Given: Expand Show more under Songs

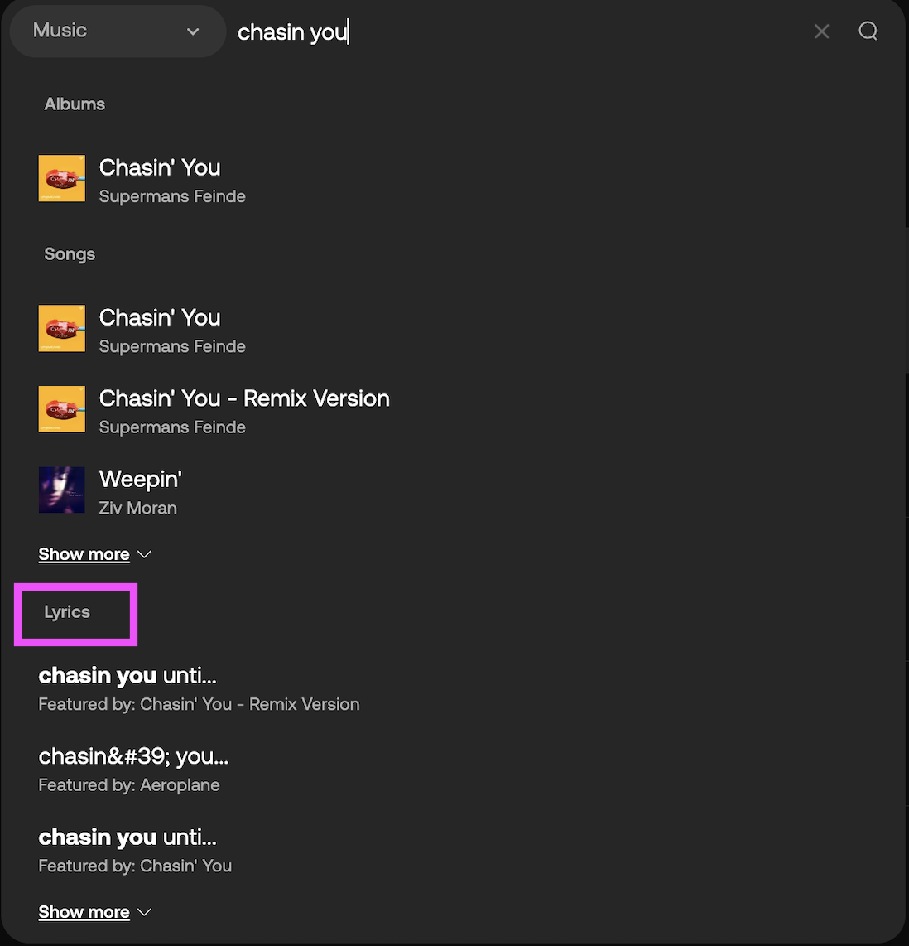Looking at the screenshot, I should (84, 554).
